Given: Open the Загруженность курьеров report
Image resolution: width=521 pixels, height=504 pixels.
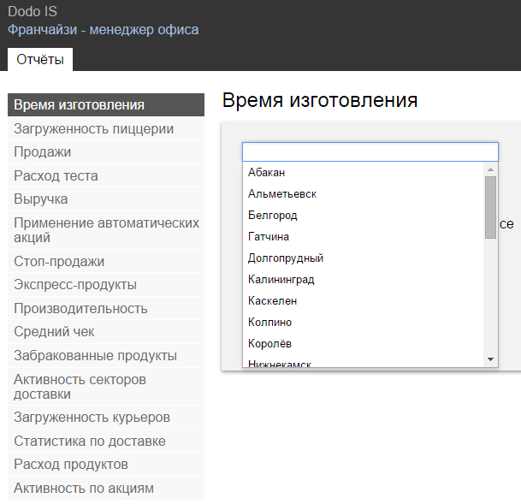Looking at the screenshot, I should (x=106, y=418).
